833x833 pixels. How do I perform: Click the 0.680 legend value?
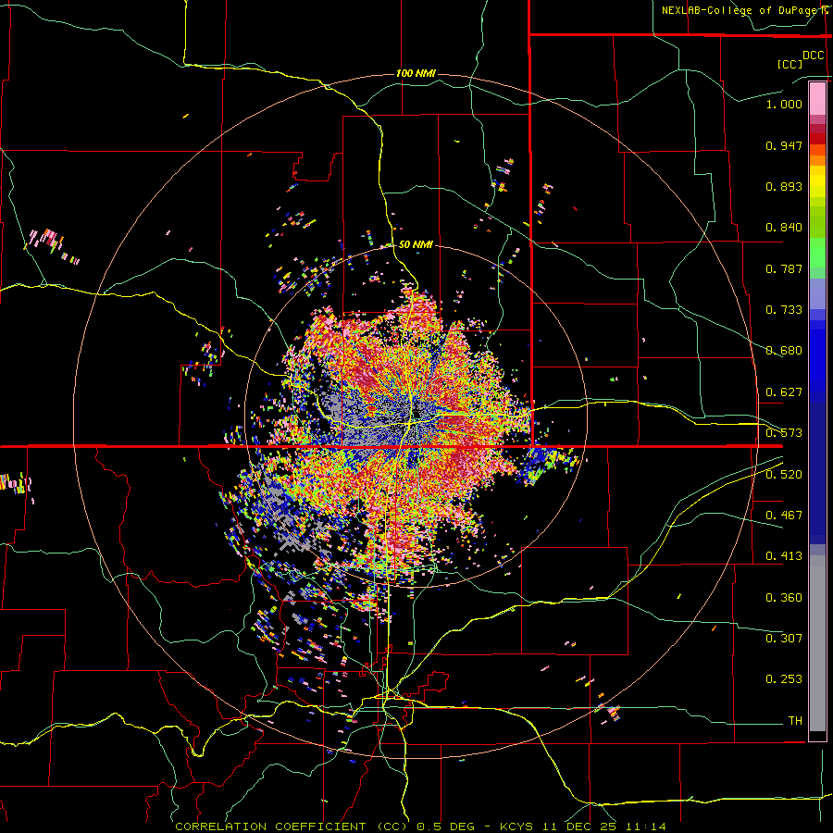coord(784,351)
